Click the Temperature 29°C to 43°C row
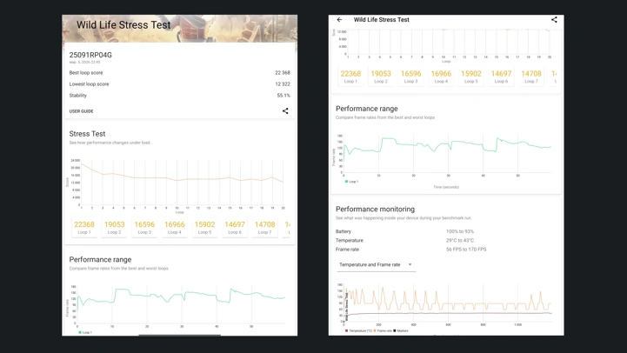This screenshot has height=353, width=627. (x=445, y=240)
